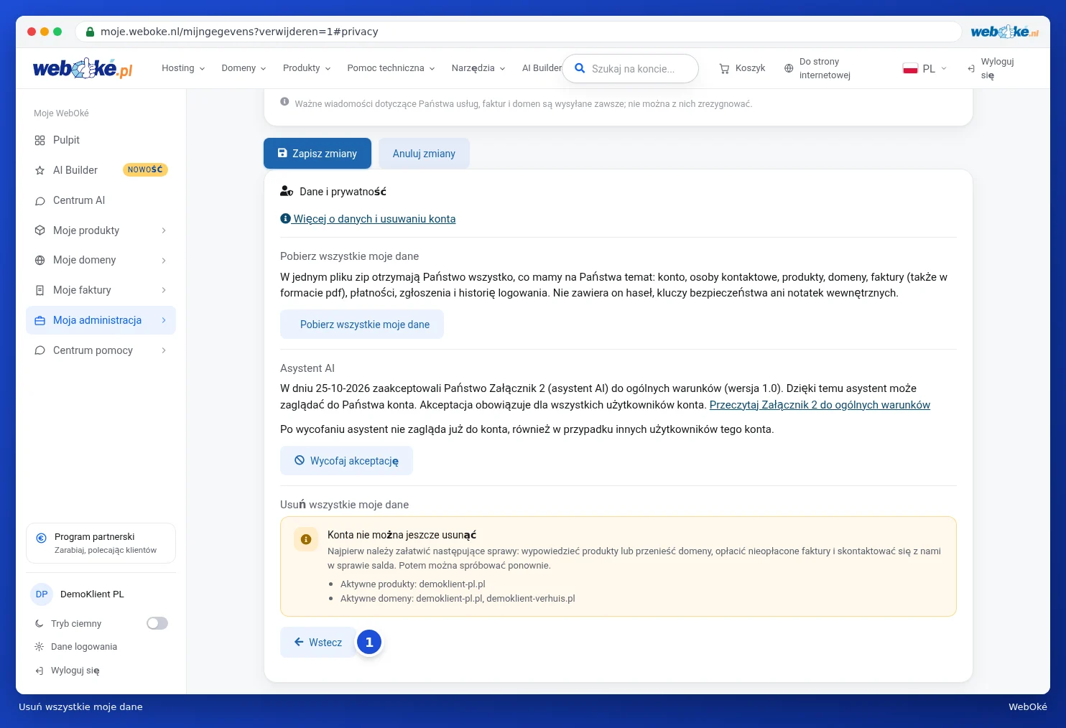This screenshot has width=1066, height=728.
Task: Open Przeczytaj Załącznik 2 do ogólnych warunków link
Action: [820, 405]
